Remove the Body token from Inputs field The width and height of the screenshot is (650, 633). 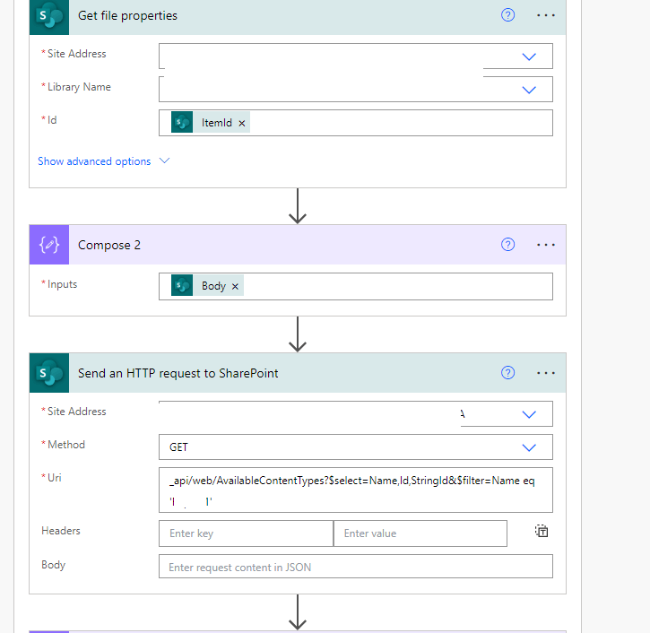pyautogui.click(x=235, y=286)
